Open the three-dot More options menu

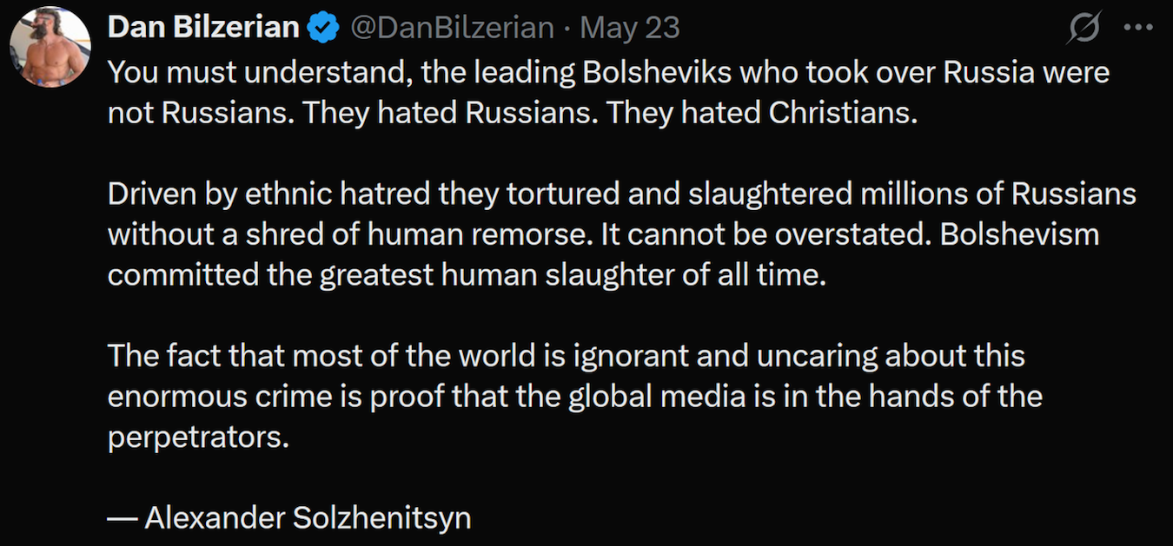[1137, 28]
